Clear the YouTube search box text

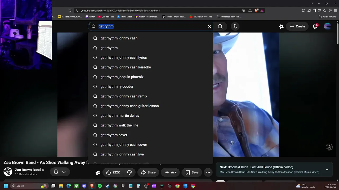coord(209,26)
